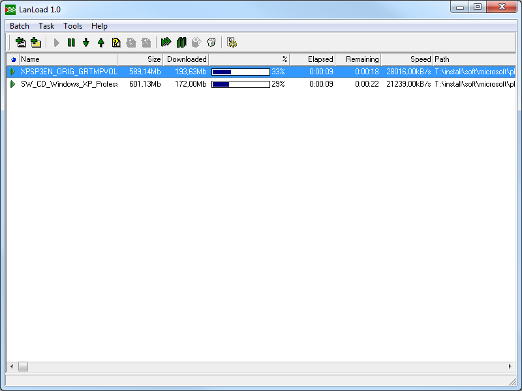Click the 0:00:18 remaining time cell

(367, 72)
